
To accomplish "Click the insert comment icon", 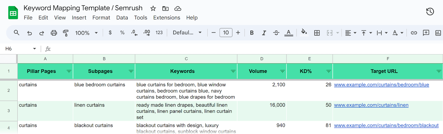I will [x=426, y=33].
